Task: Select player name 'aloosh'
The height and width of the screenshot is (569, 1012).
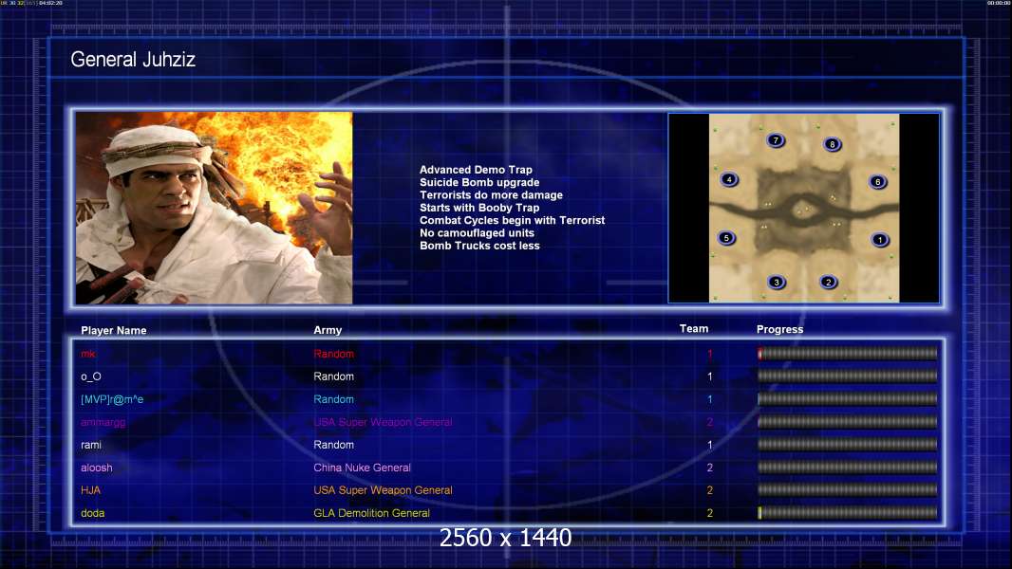Action: pyautogui.click(x=96, y=468)
